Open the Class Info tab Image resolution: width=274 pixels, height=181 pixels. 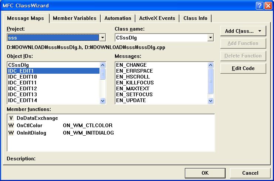tap(195, 18)
